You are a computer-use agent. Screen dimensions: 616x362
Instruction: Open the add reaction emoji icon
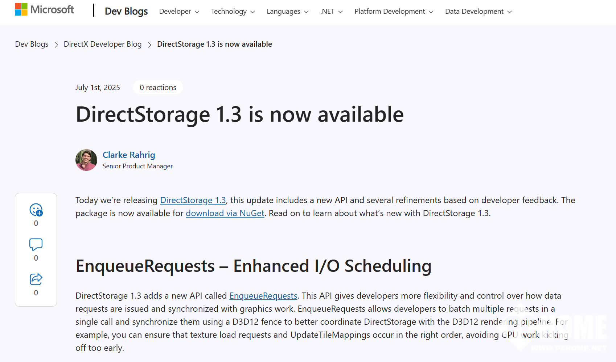(36, 210)
